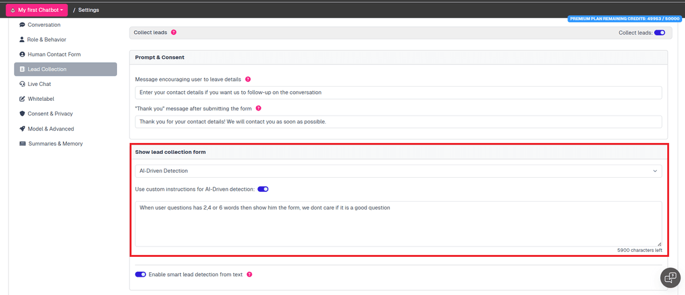This screenshot has height=295, width=685.
Task: Disable custom instructions for AI-Driven detection
Action: pyautogui.click(x=263, y=189)
